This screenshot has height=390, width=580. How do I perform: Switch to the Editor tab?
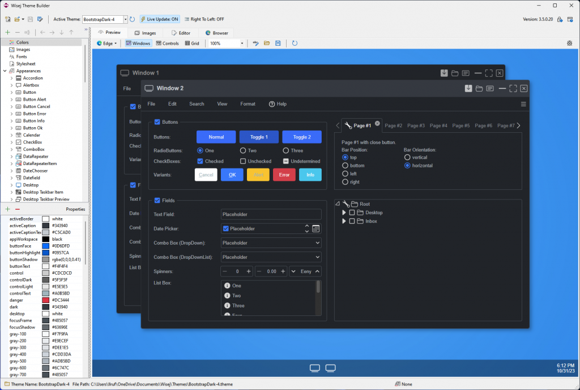(181, 33)
